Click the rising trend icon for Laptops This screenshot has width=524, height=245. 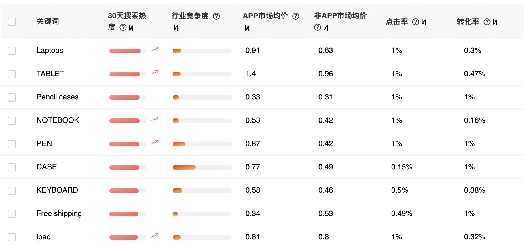(155, 49)
